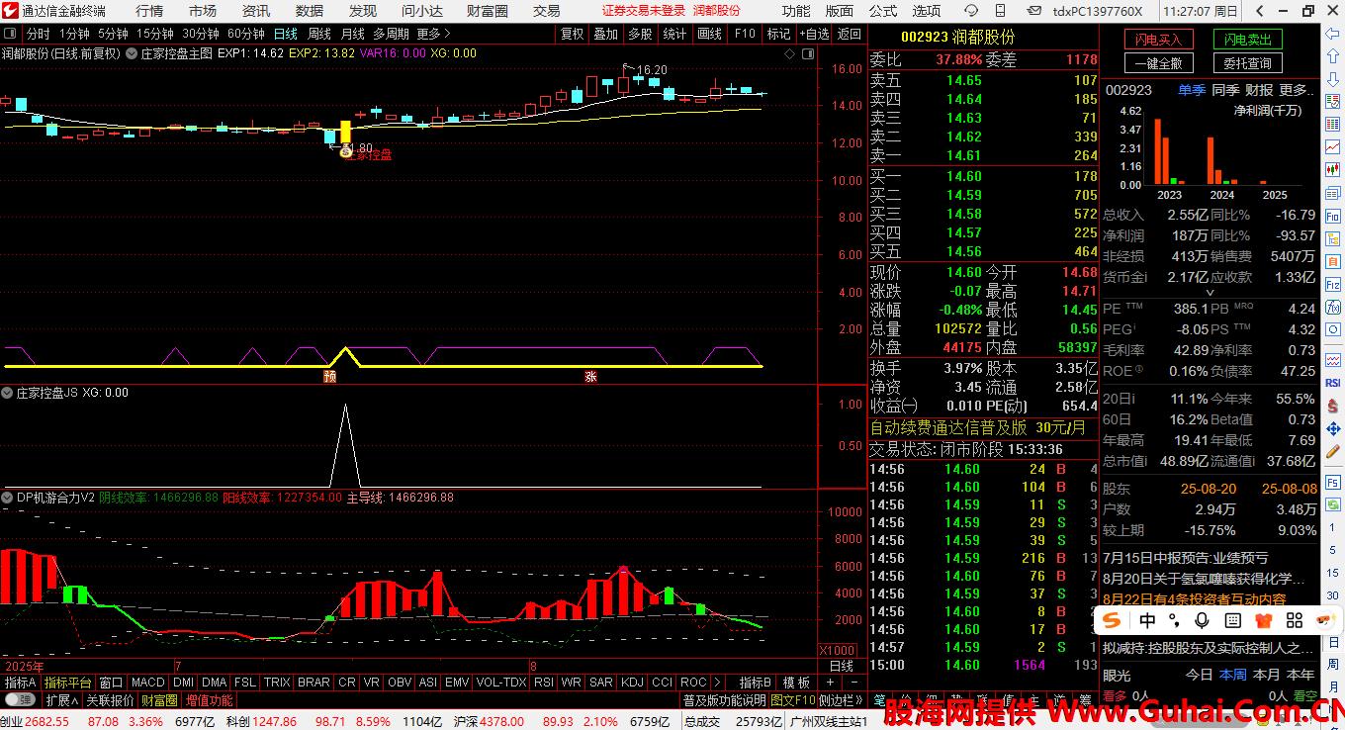1345x730 pixels.
Task: Click the 涨 marker on the chart
Action: pos(590,376)
